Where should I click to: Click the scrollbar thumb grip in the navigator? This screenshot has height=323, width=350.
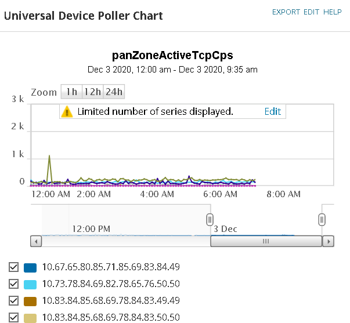pos(266,241)
